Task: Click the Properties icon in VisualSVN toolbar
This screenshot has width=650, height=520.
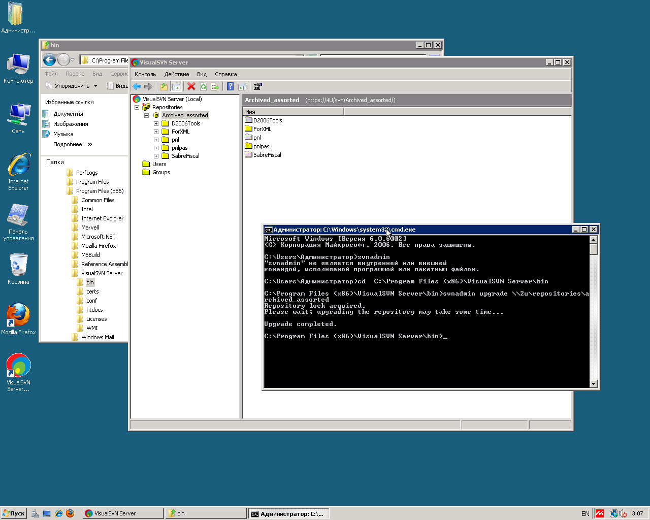Action: click(x=257, y=86)
